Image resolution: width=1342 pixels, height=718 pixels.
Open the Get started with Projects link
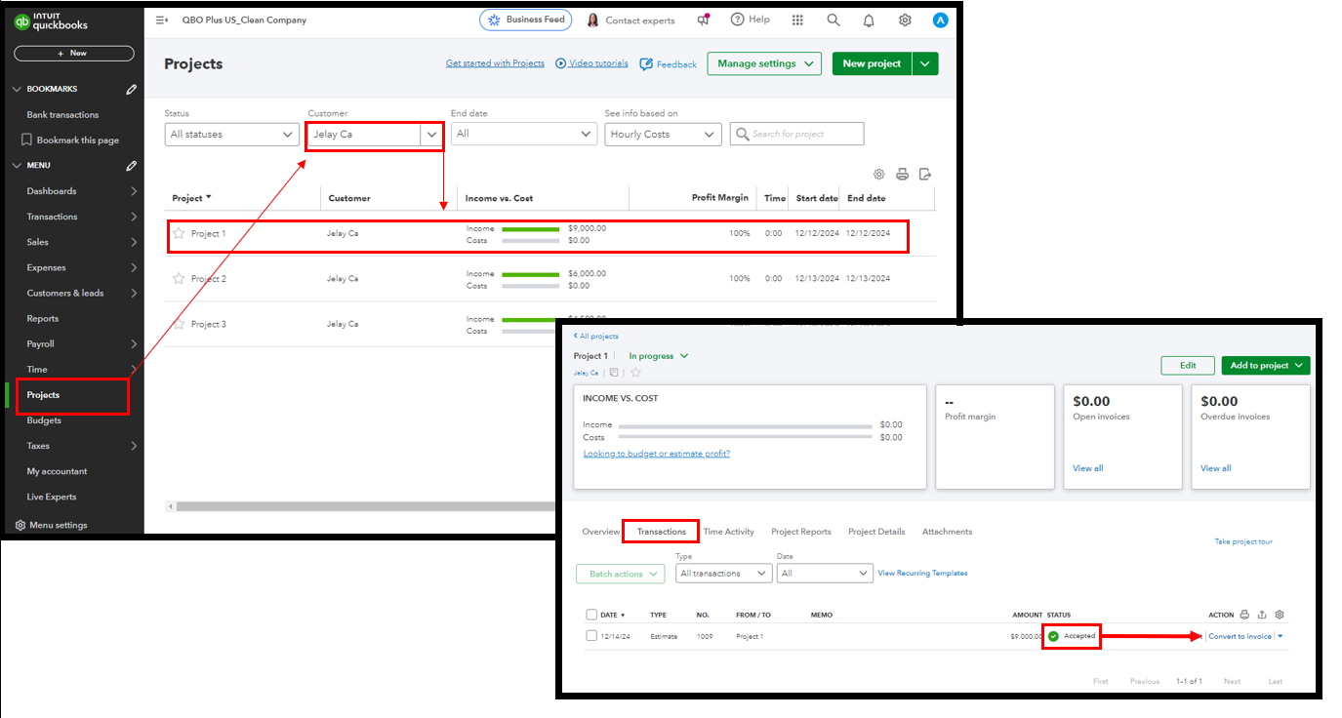tap(495, 63)
